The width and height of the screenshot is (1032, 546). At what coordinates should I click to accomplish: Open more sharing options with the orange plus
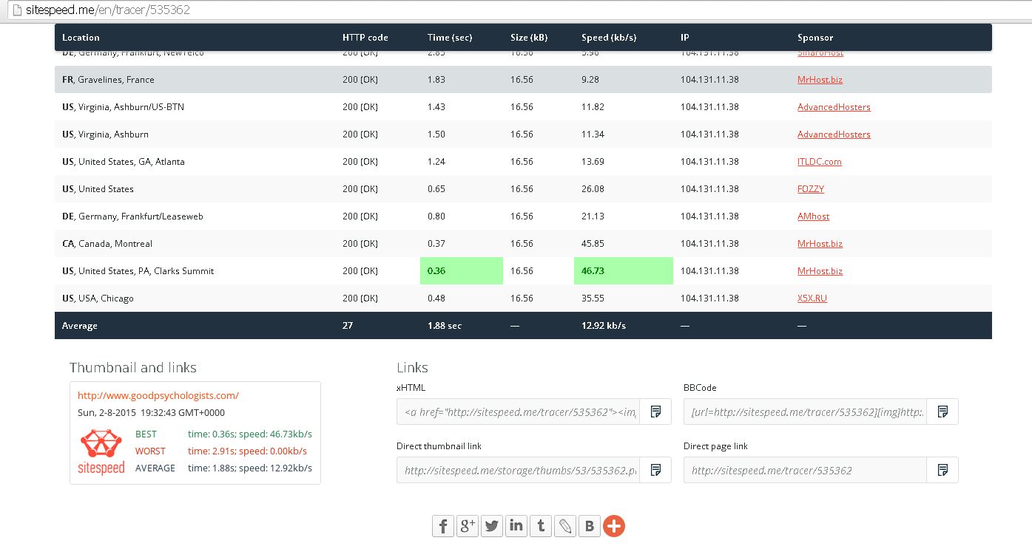click(x=614, y=526)
